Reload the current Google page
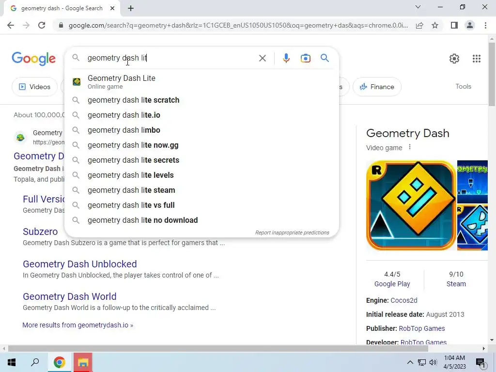 point(42,25)
